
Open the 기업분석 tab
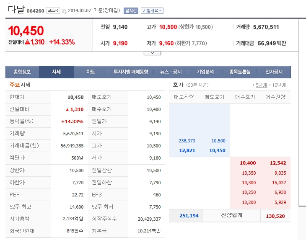coord(205,72)
